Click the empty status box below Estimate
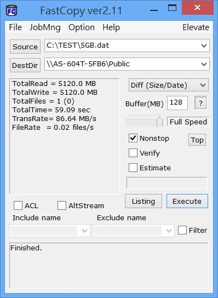This screenshot has height=298, width=218. [x=167, y=183]
